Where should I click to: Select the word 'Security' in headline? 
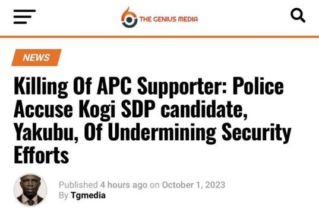click(257, 133)
